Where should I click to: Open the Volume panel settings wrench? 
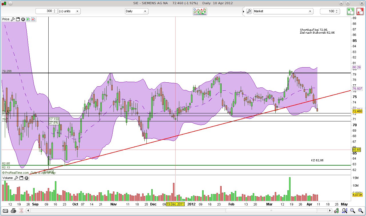[x=16, y=178]
